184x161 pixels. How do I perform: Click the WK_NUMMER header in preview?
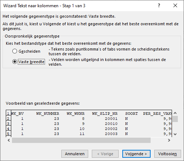(48, 114)
